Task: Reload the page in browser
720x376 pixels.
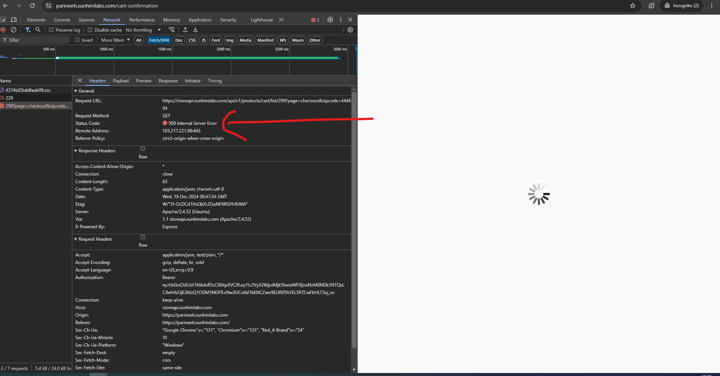Action: [32, 6]
